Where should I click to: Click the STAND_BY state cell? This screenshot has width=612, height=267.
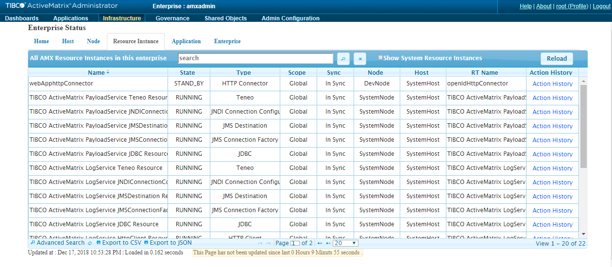(189, 83)
